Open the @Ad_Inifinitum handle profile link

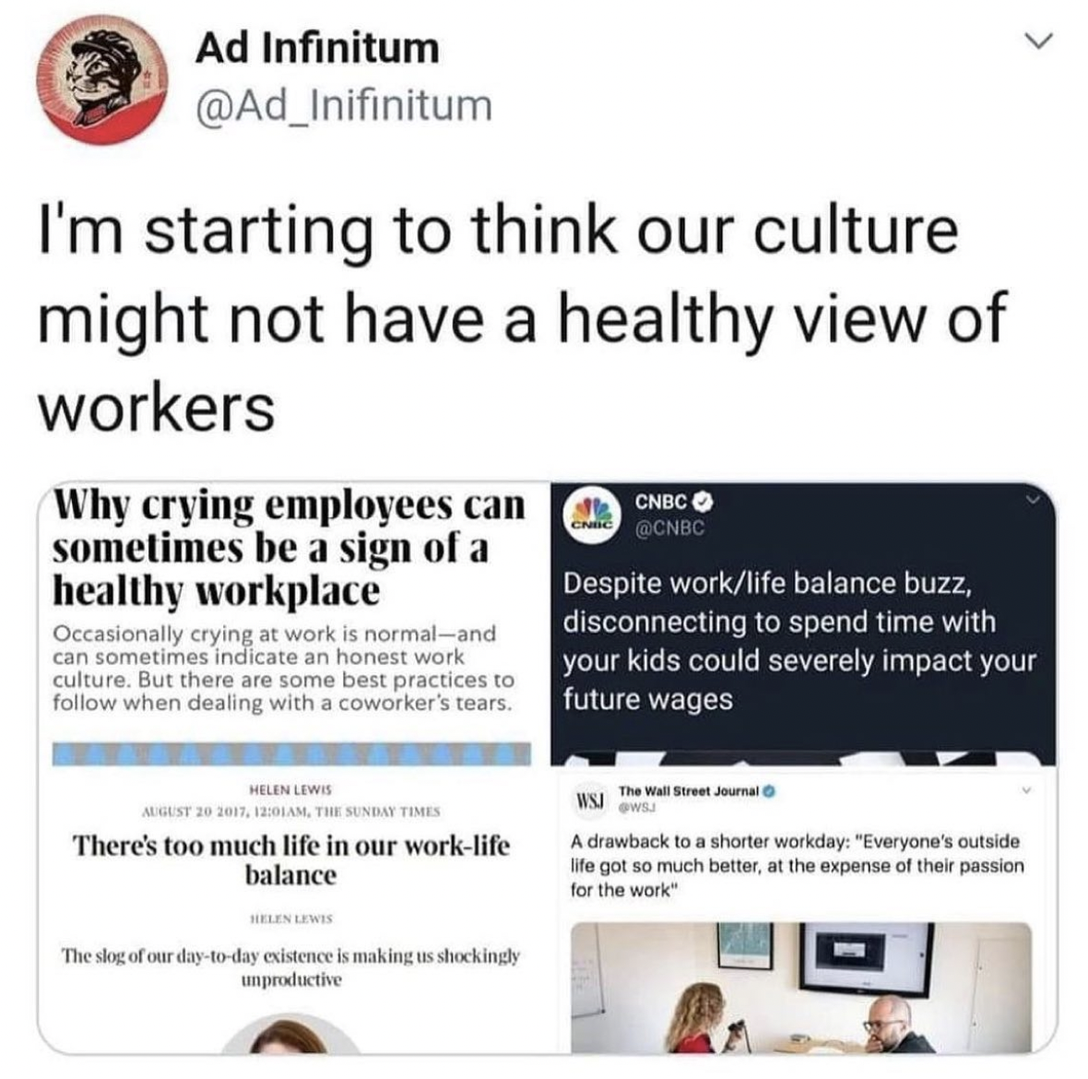coord(344,105)
